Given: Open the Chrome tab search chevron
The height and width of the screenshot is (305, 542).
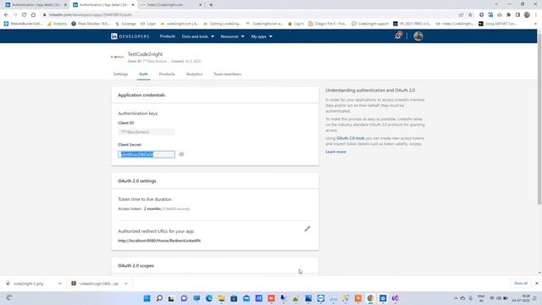Looking at the screenshot, I should tap(496, 4).
